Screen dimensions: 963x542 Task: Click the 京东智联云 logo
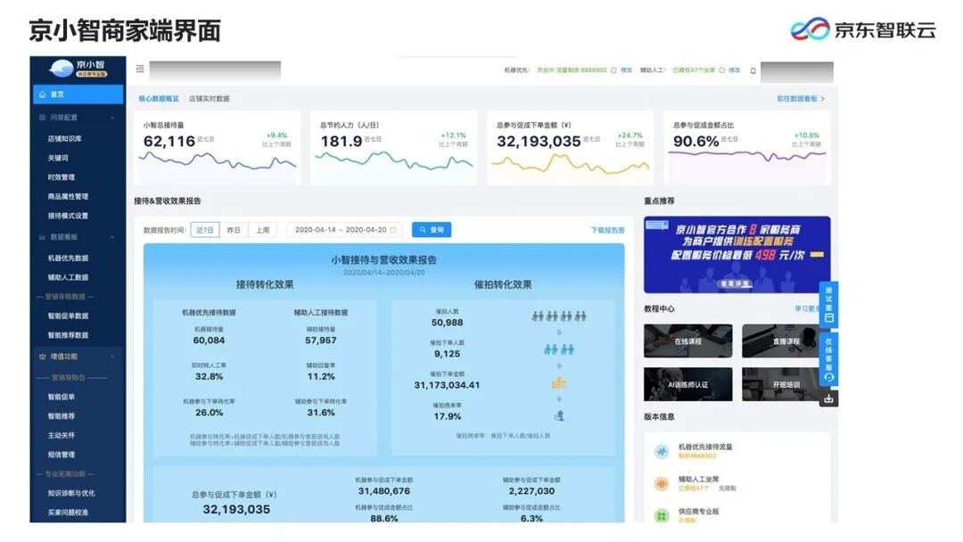(863, 29)
